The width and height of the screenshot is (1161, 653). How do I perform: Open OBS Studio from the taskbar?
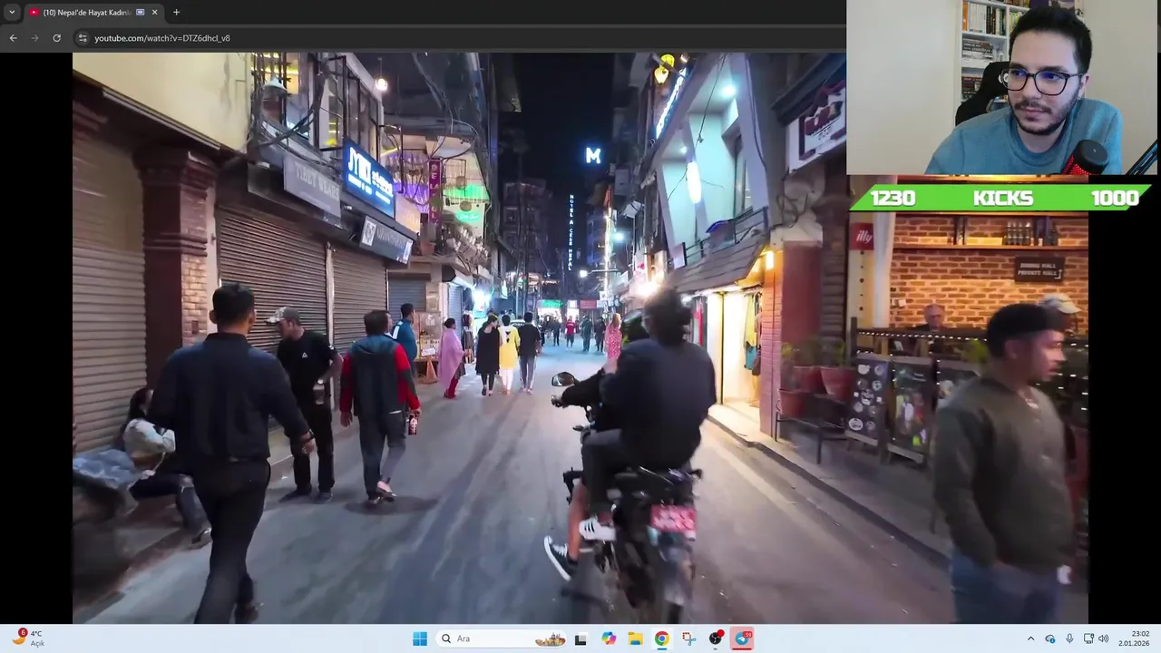[716, 638]
